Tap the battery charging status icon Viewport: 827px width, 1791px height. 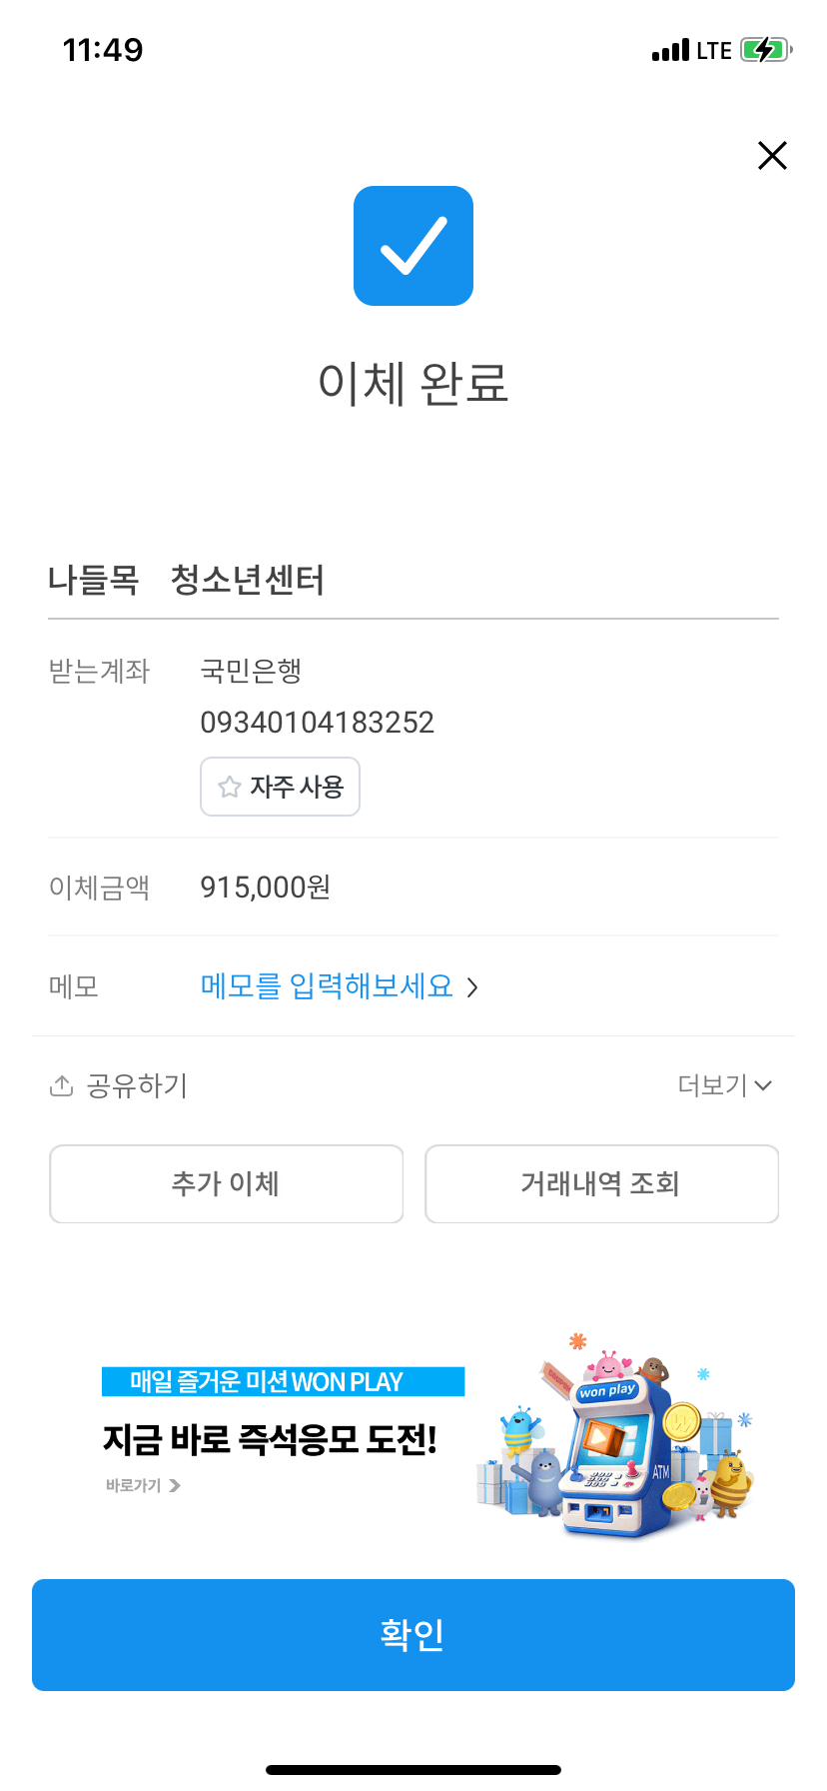(765, 50)
